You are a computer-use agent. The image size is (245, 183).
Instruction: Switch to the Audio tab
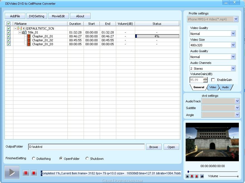pos(225,87)
